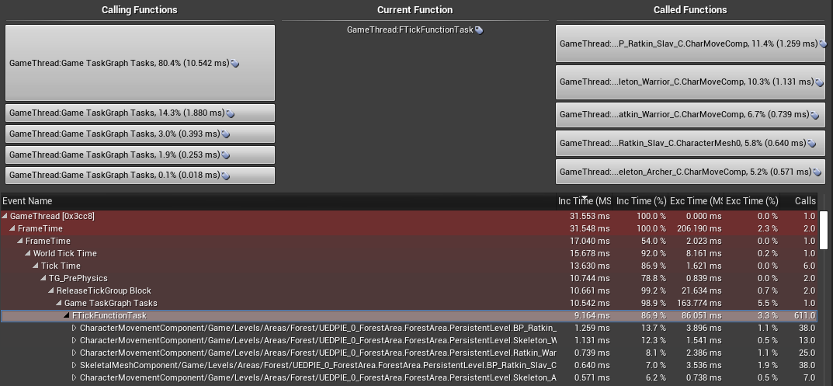Screen dimensions: 833x386
Task: Click icon on the 80.4% Game TaskGraph Tasks button
Action: (x=234, y=63)
